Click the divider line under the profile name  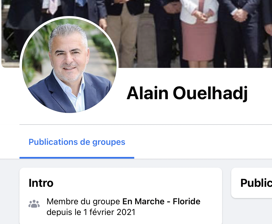146,125
